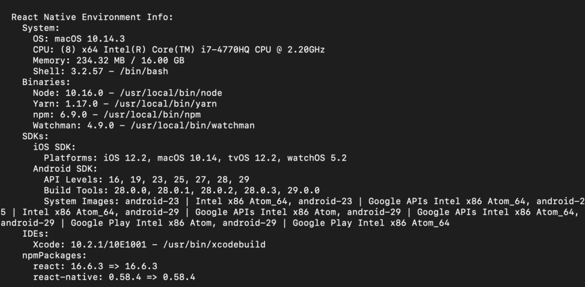
Task: Click the macOS 10.14.3 OS line
Action: click(x=79, y=39)
